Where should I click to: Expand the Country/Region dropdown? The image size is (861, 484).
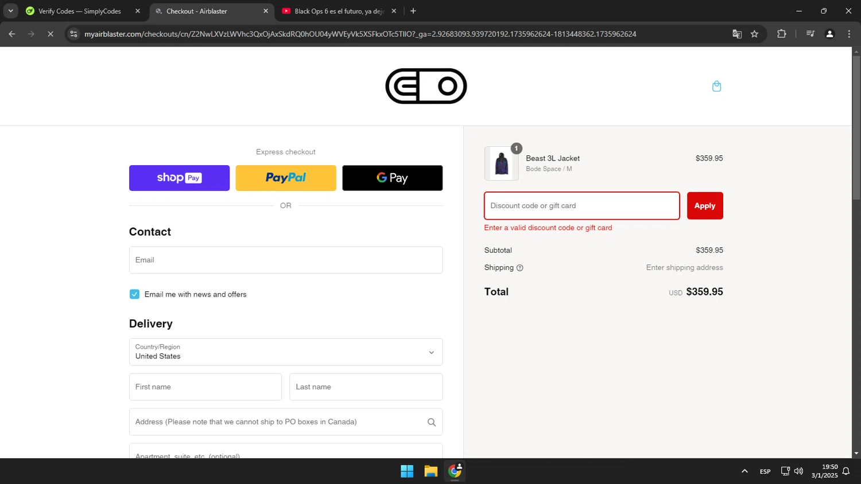coord(286,352)
